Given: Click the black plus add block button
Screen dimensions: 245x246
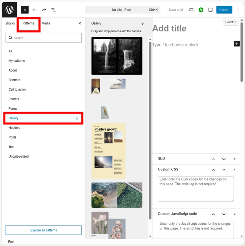Looking at the screenshot, I should (236, 44).
